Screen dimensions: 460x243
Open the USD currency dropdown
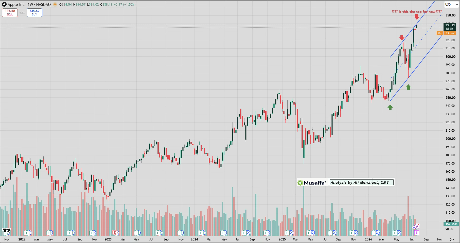click(452, 5)
